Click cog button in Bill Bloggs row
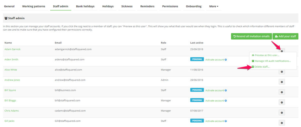This screenshot has width=301, height=127. (282, 102)
